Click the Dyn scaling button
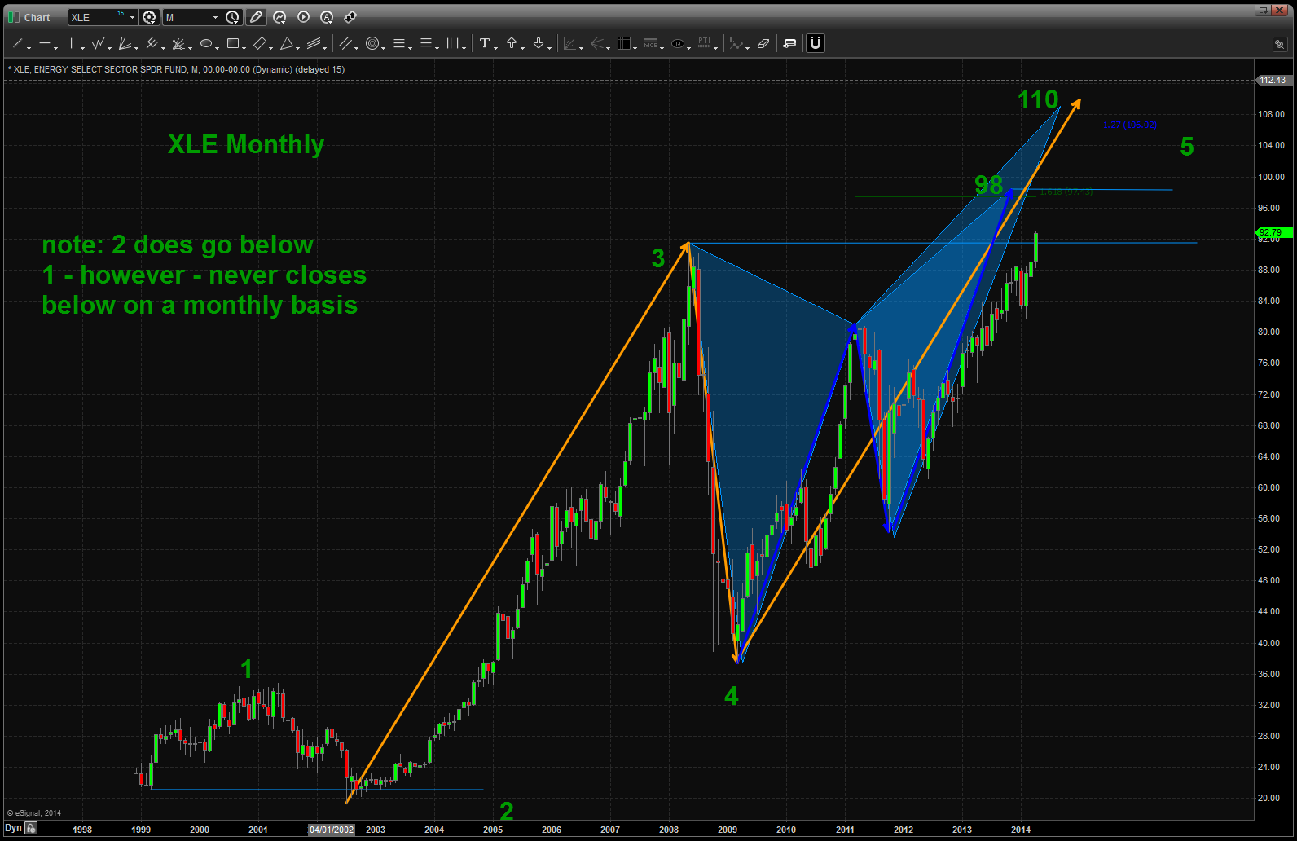Image resolution: width=1297 pixels, height=841 pixels. [13, 828]
